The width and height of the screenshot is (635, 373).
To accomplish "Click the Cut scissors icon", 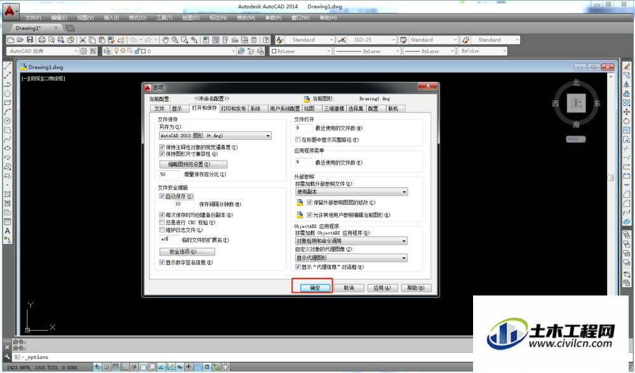I will click(83, 40).
